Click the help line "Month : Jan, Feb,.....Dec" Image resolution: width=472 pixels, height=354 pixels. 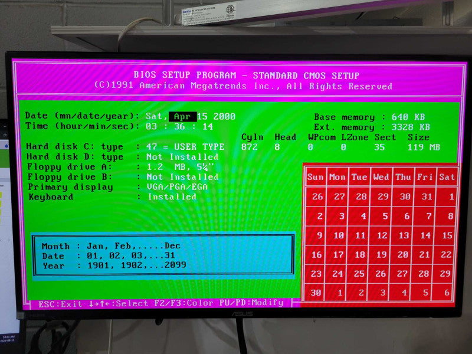pos(111,246)
